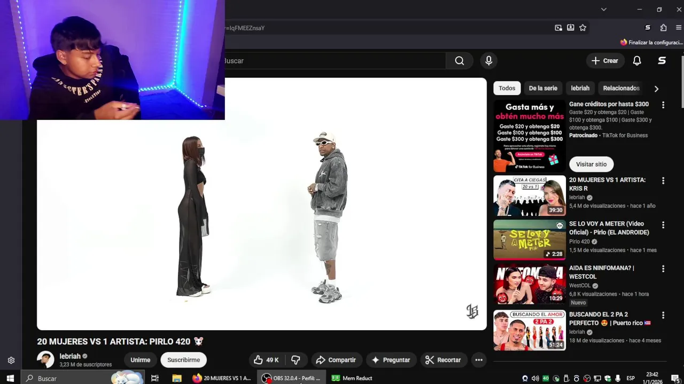The width and height of the screenshot is (684, 384).
Task: Click the YouTube search magnifier button
Action: pyautogui.click(x=460, y=61)
